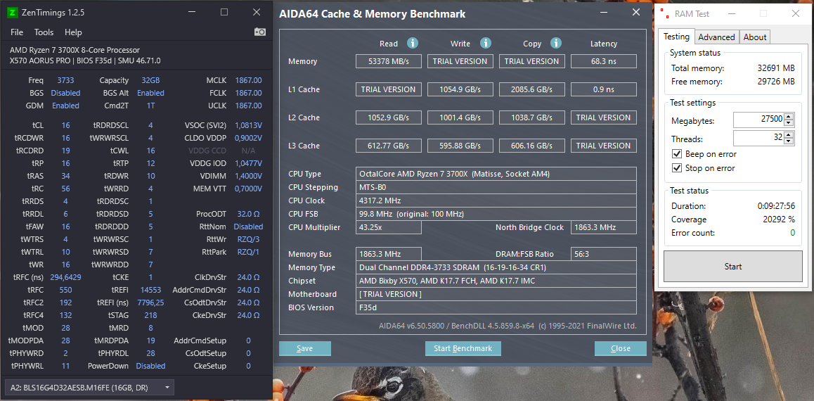Click the Write info icon in AIDA64
Screen dimensions: 814x401
coord(486,43)
